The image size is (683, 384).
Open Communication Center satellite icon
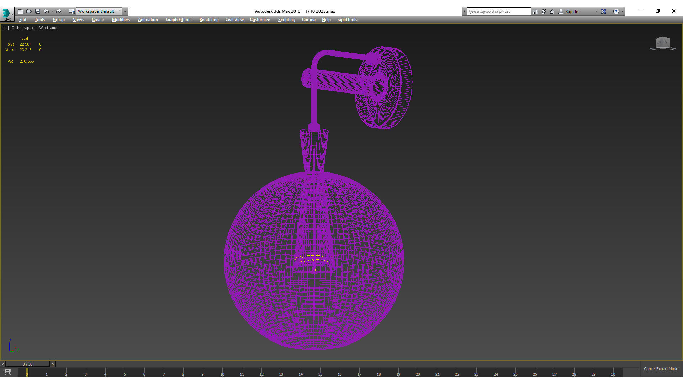[544, 11]
